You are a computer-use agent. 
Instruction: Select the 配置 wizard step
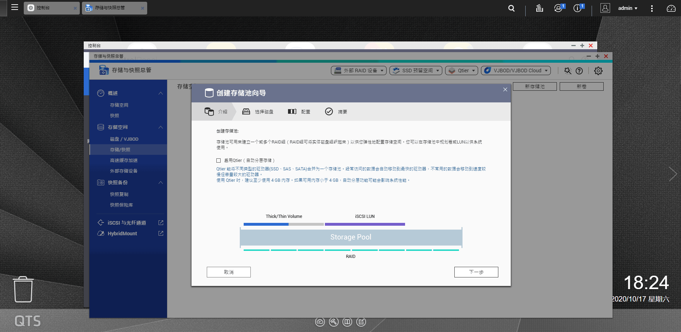(299, 112)
